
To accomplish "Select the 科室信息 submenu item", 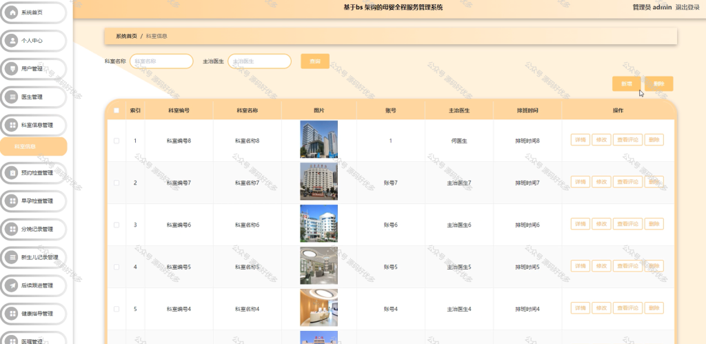I will (x=33, y=146).
